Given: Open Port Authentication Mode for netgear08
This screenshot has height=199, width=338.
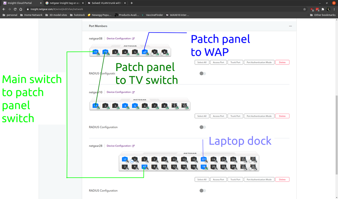Looking at the screenshot, I should pos(259,62).
